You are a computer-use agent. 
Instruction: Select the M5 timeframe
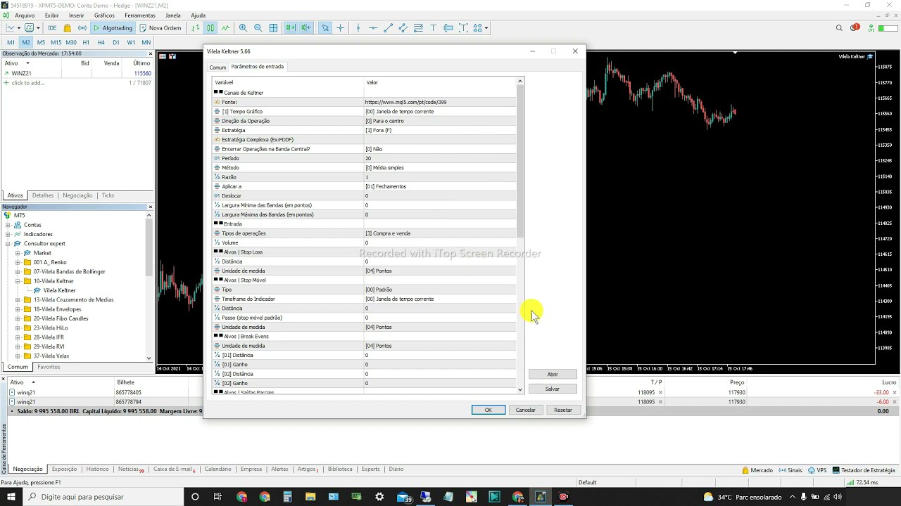tap(41, 42)
